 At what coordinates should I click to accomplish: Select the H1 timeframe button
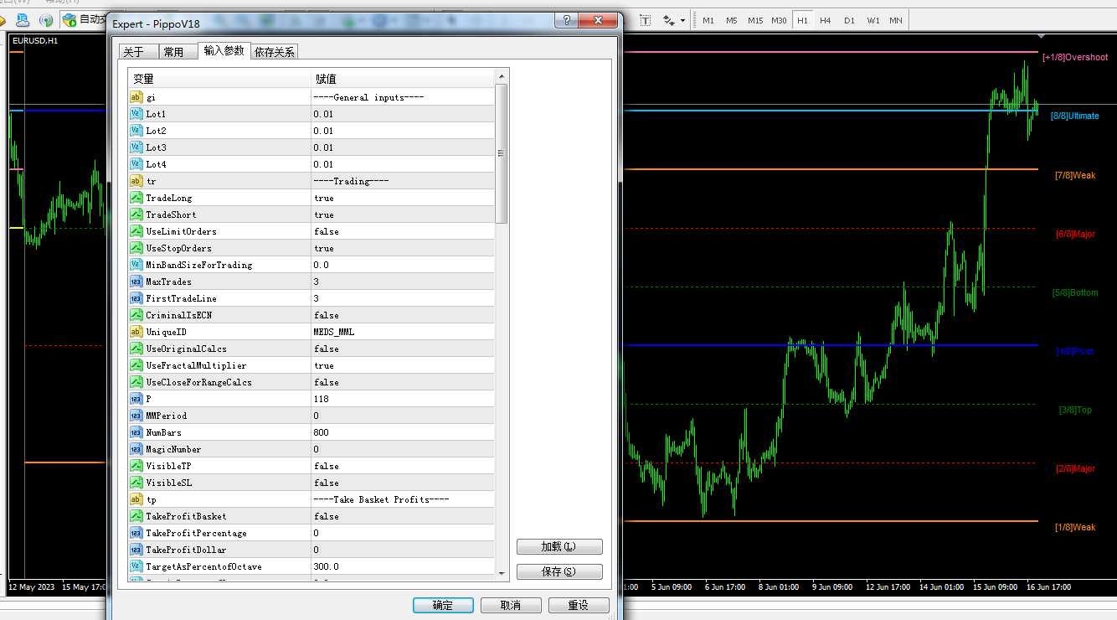pos(802,20)
